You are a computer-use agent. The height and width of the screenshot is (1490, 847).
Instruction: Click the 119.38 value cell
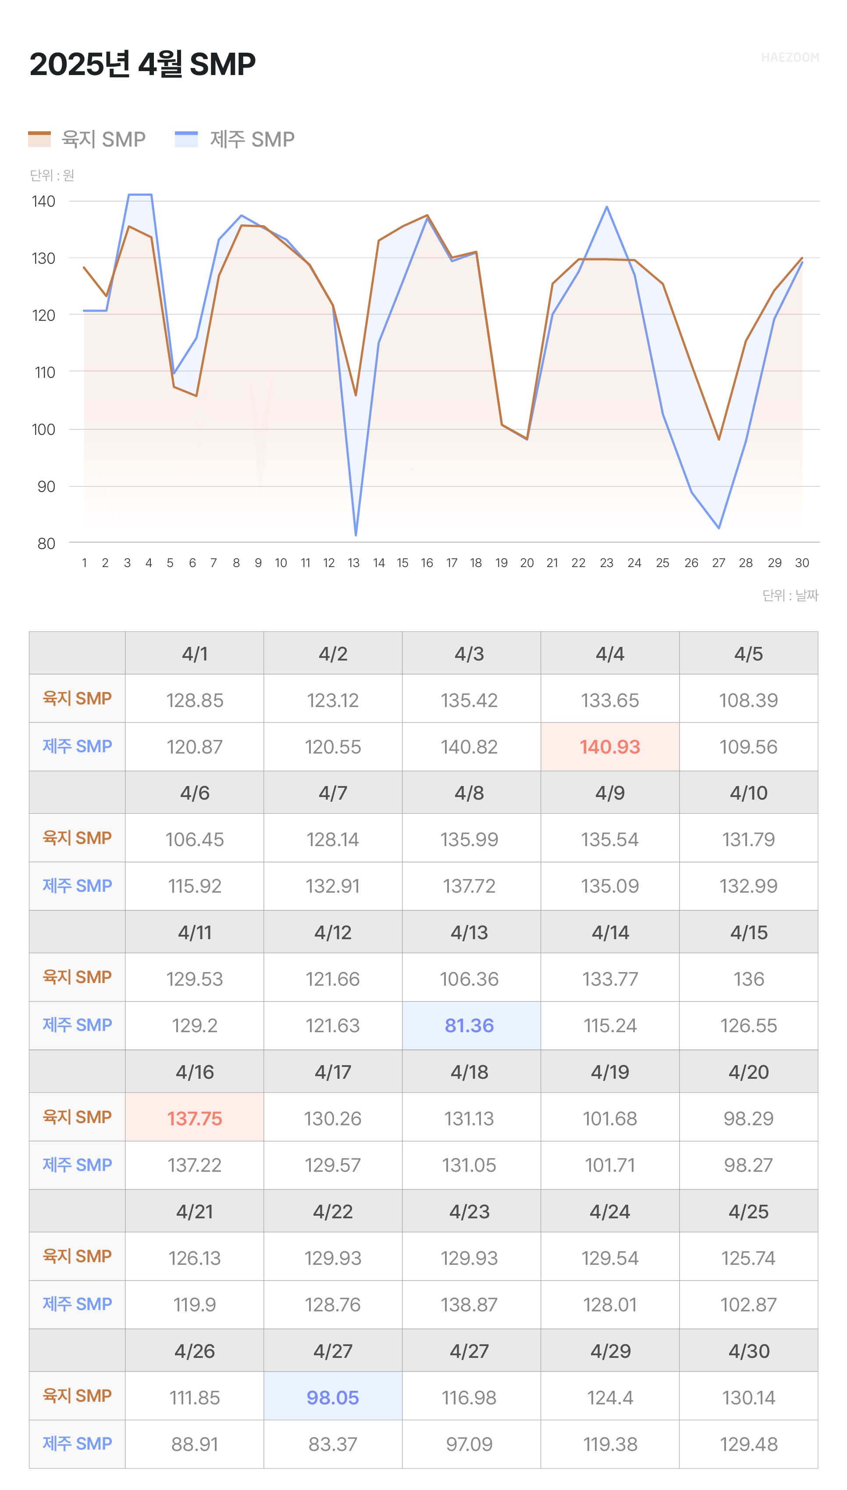click(x=610, y=1444)
